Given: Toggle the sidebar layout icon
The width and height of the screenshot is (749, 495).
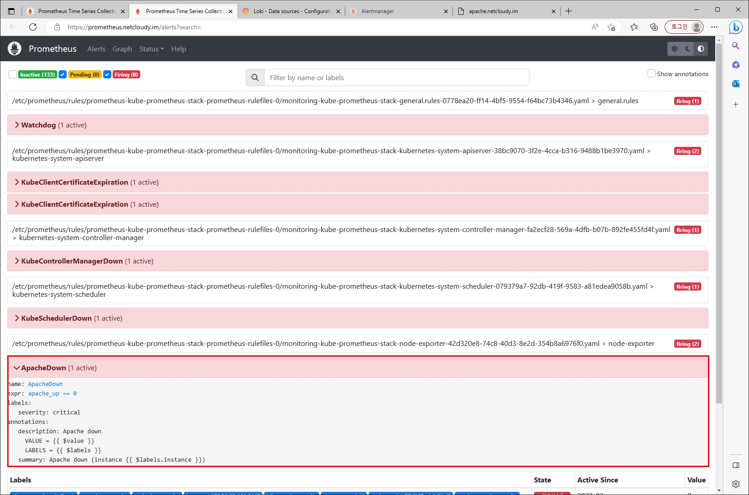Looking at the screenshot, I should tap(736, 465).
